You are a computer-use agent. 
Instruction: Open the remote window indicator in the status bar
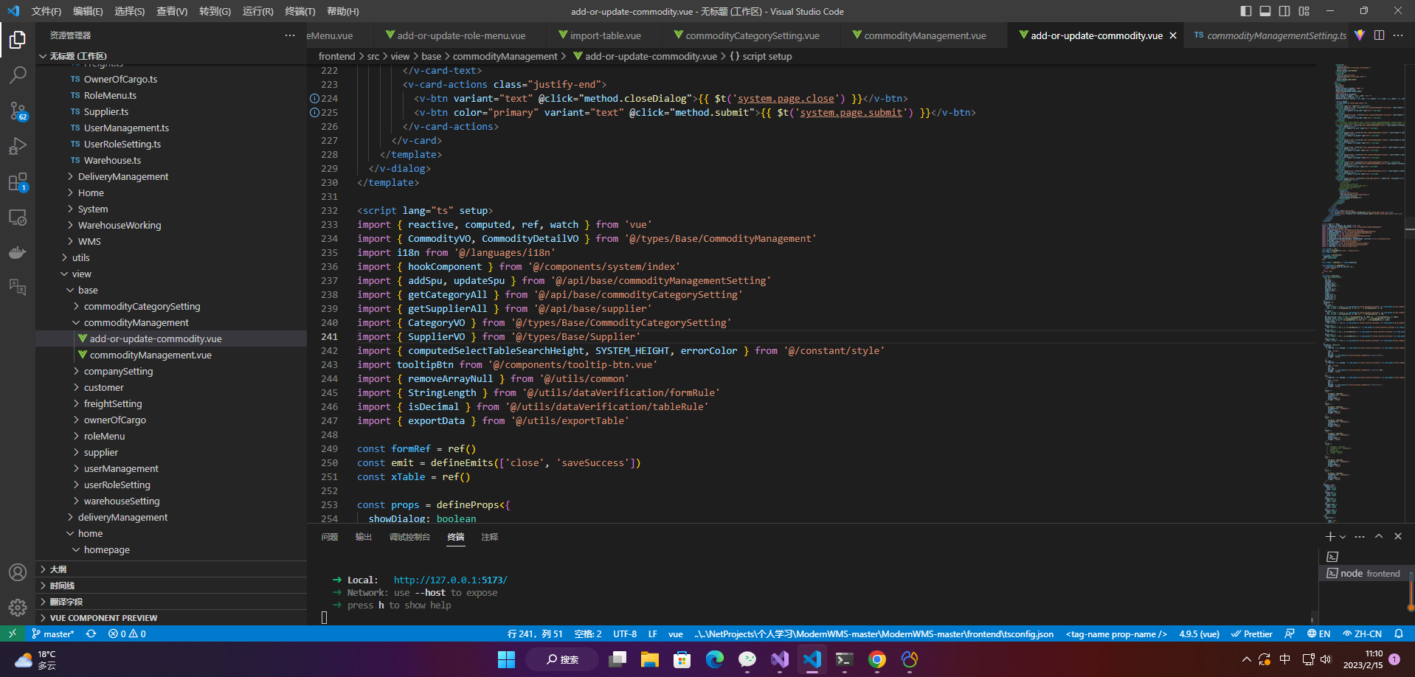(13, 633)
